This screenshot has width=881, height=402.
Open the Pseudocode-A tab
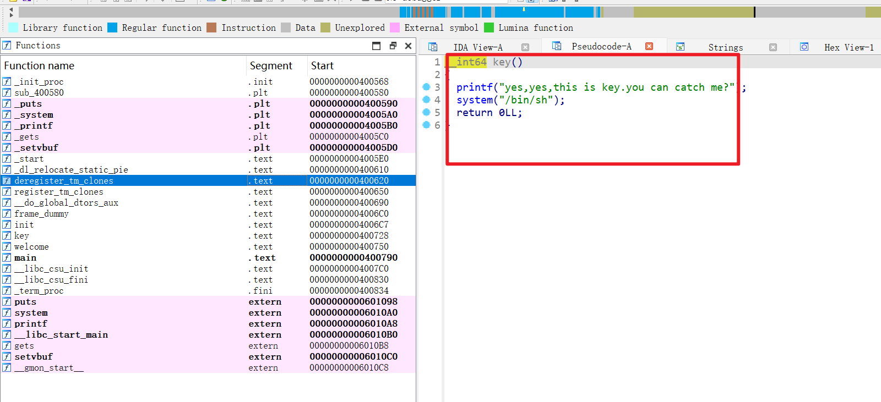click(601, 47)
